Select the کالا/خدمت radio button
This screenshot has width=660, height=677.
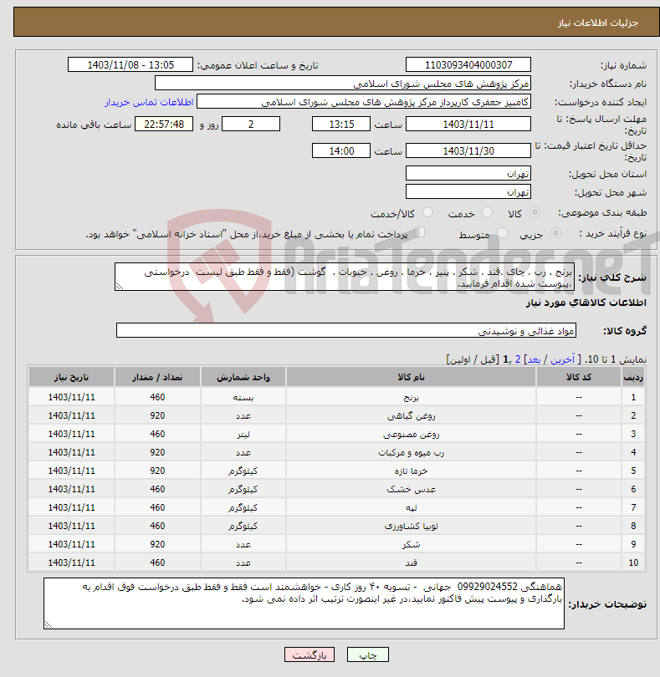pyautogui.click(x=427, y=212)
